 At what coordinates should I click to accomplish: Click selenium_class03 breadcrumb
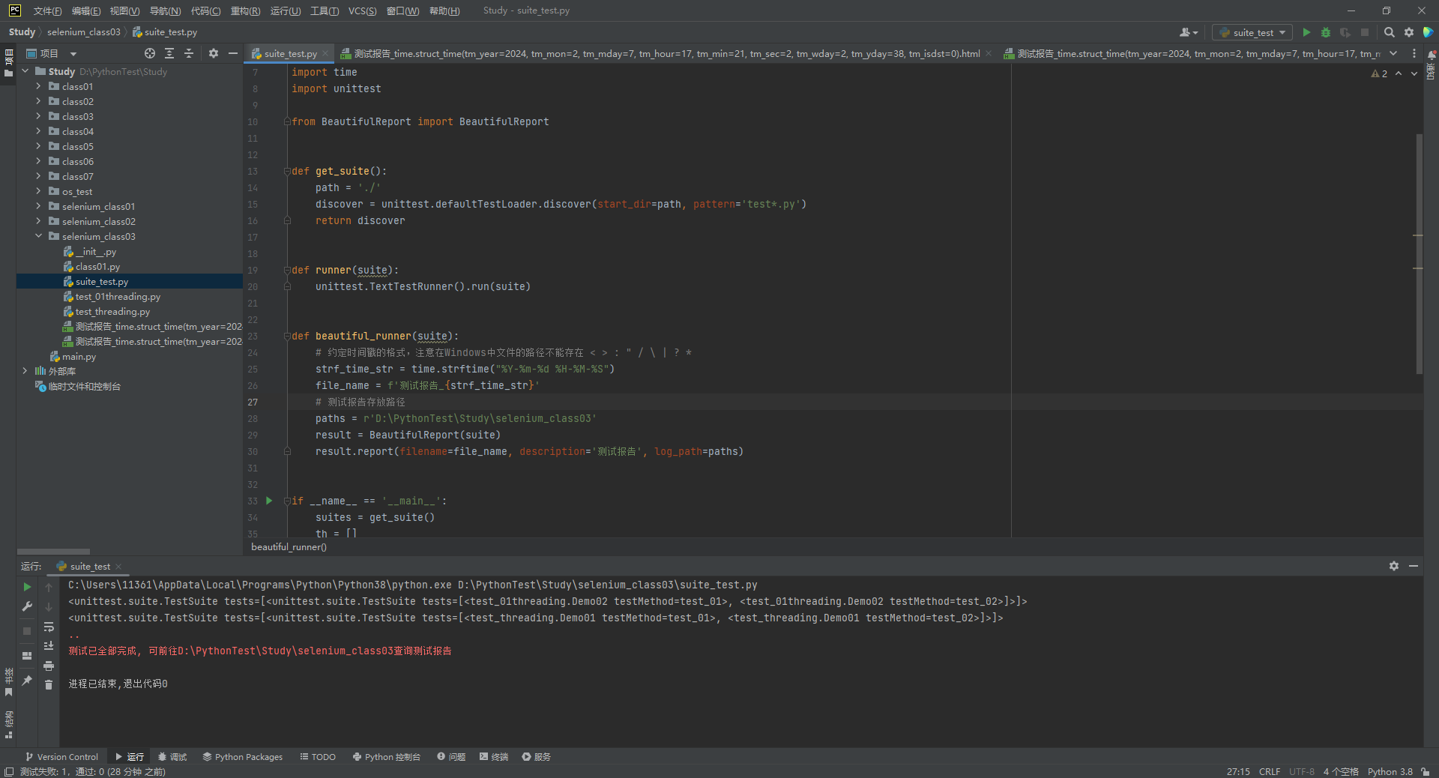(x=83, y=32)
